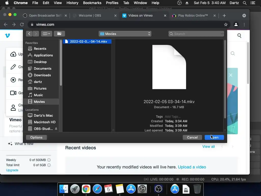Click the Vimeo page vertical scrollbar
The height and width of the screenshot is (196, 261).
tap(248, 63)
